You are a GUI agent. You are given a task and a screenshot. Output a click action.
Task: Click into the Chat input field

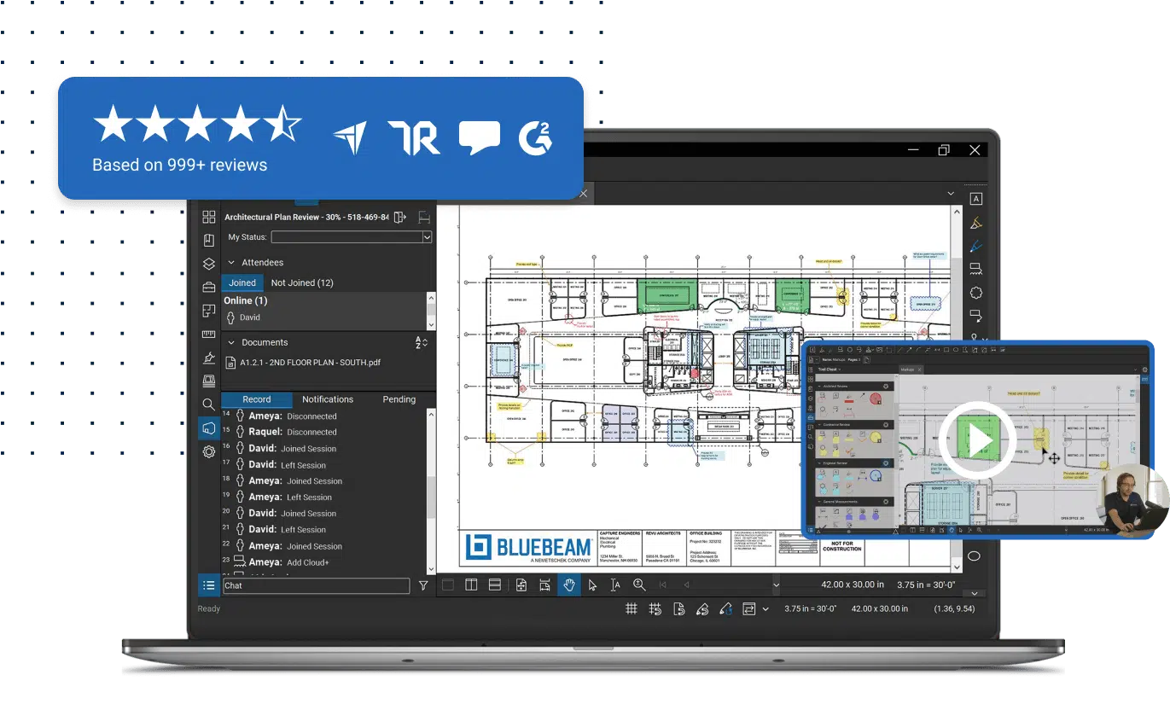(316, 586)
